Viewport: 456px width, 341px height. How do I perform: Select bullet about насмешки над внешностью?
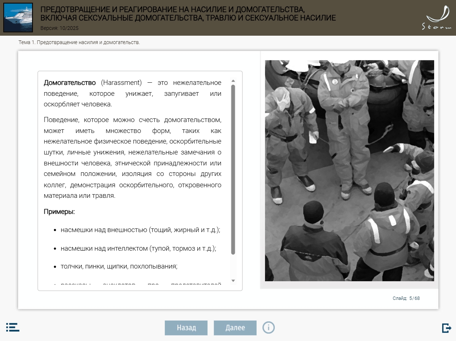140,230
